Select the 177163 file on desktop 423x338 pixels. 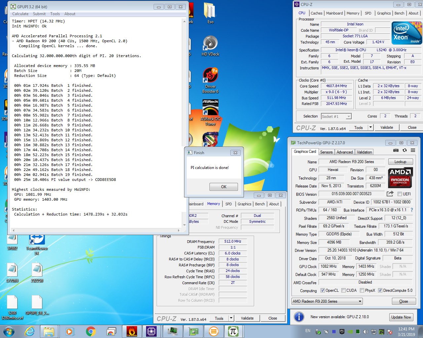[x=12, y=273]
